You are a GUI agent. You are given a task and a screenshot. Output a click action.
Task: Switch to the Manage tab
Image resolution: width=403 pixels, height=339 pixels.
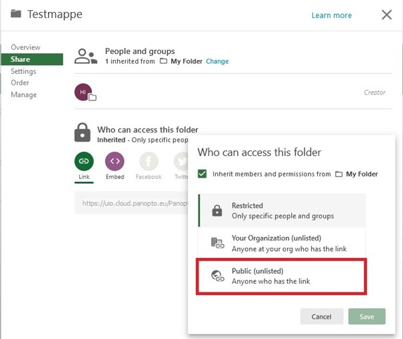[x=23, y=95]
